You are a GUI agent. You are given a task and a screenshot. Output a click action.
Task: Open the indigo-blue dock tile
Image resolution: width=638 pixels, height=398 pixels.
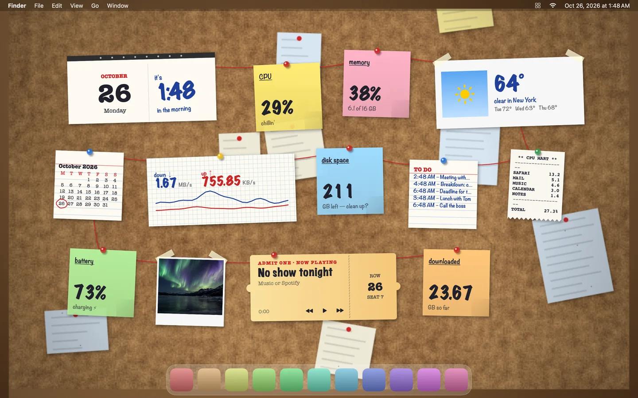tap(374, 380)
